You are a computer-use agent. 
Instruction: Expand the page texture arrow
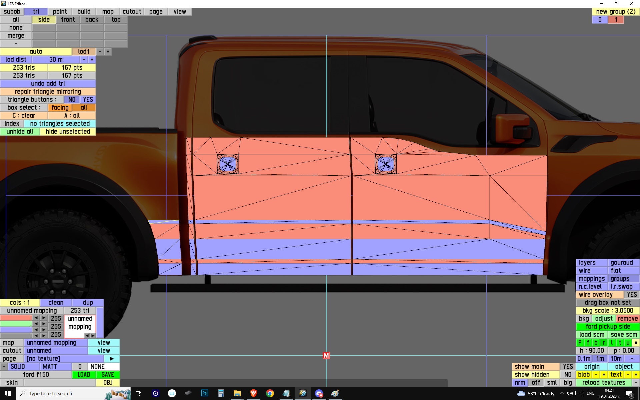click(112, 359)
